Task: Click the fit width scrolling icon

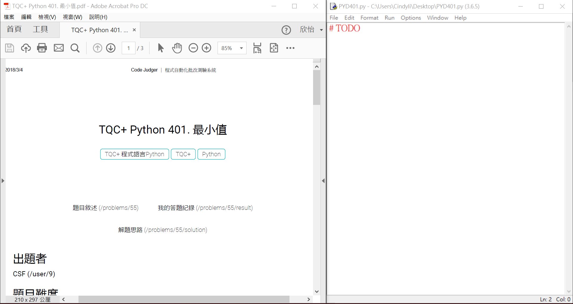Action: click(257, 48)
